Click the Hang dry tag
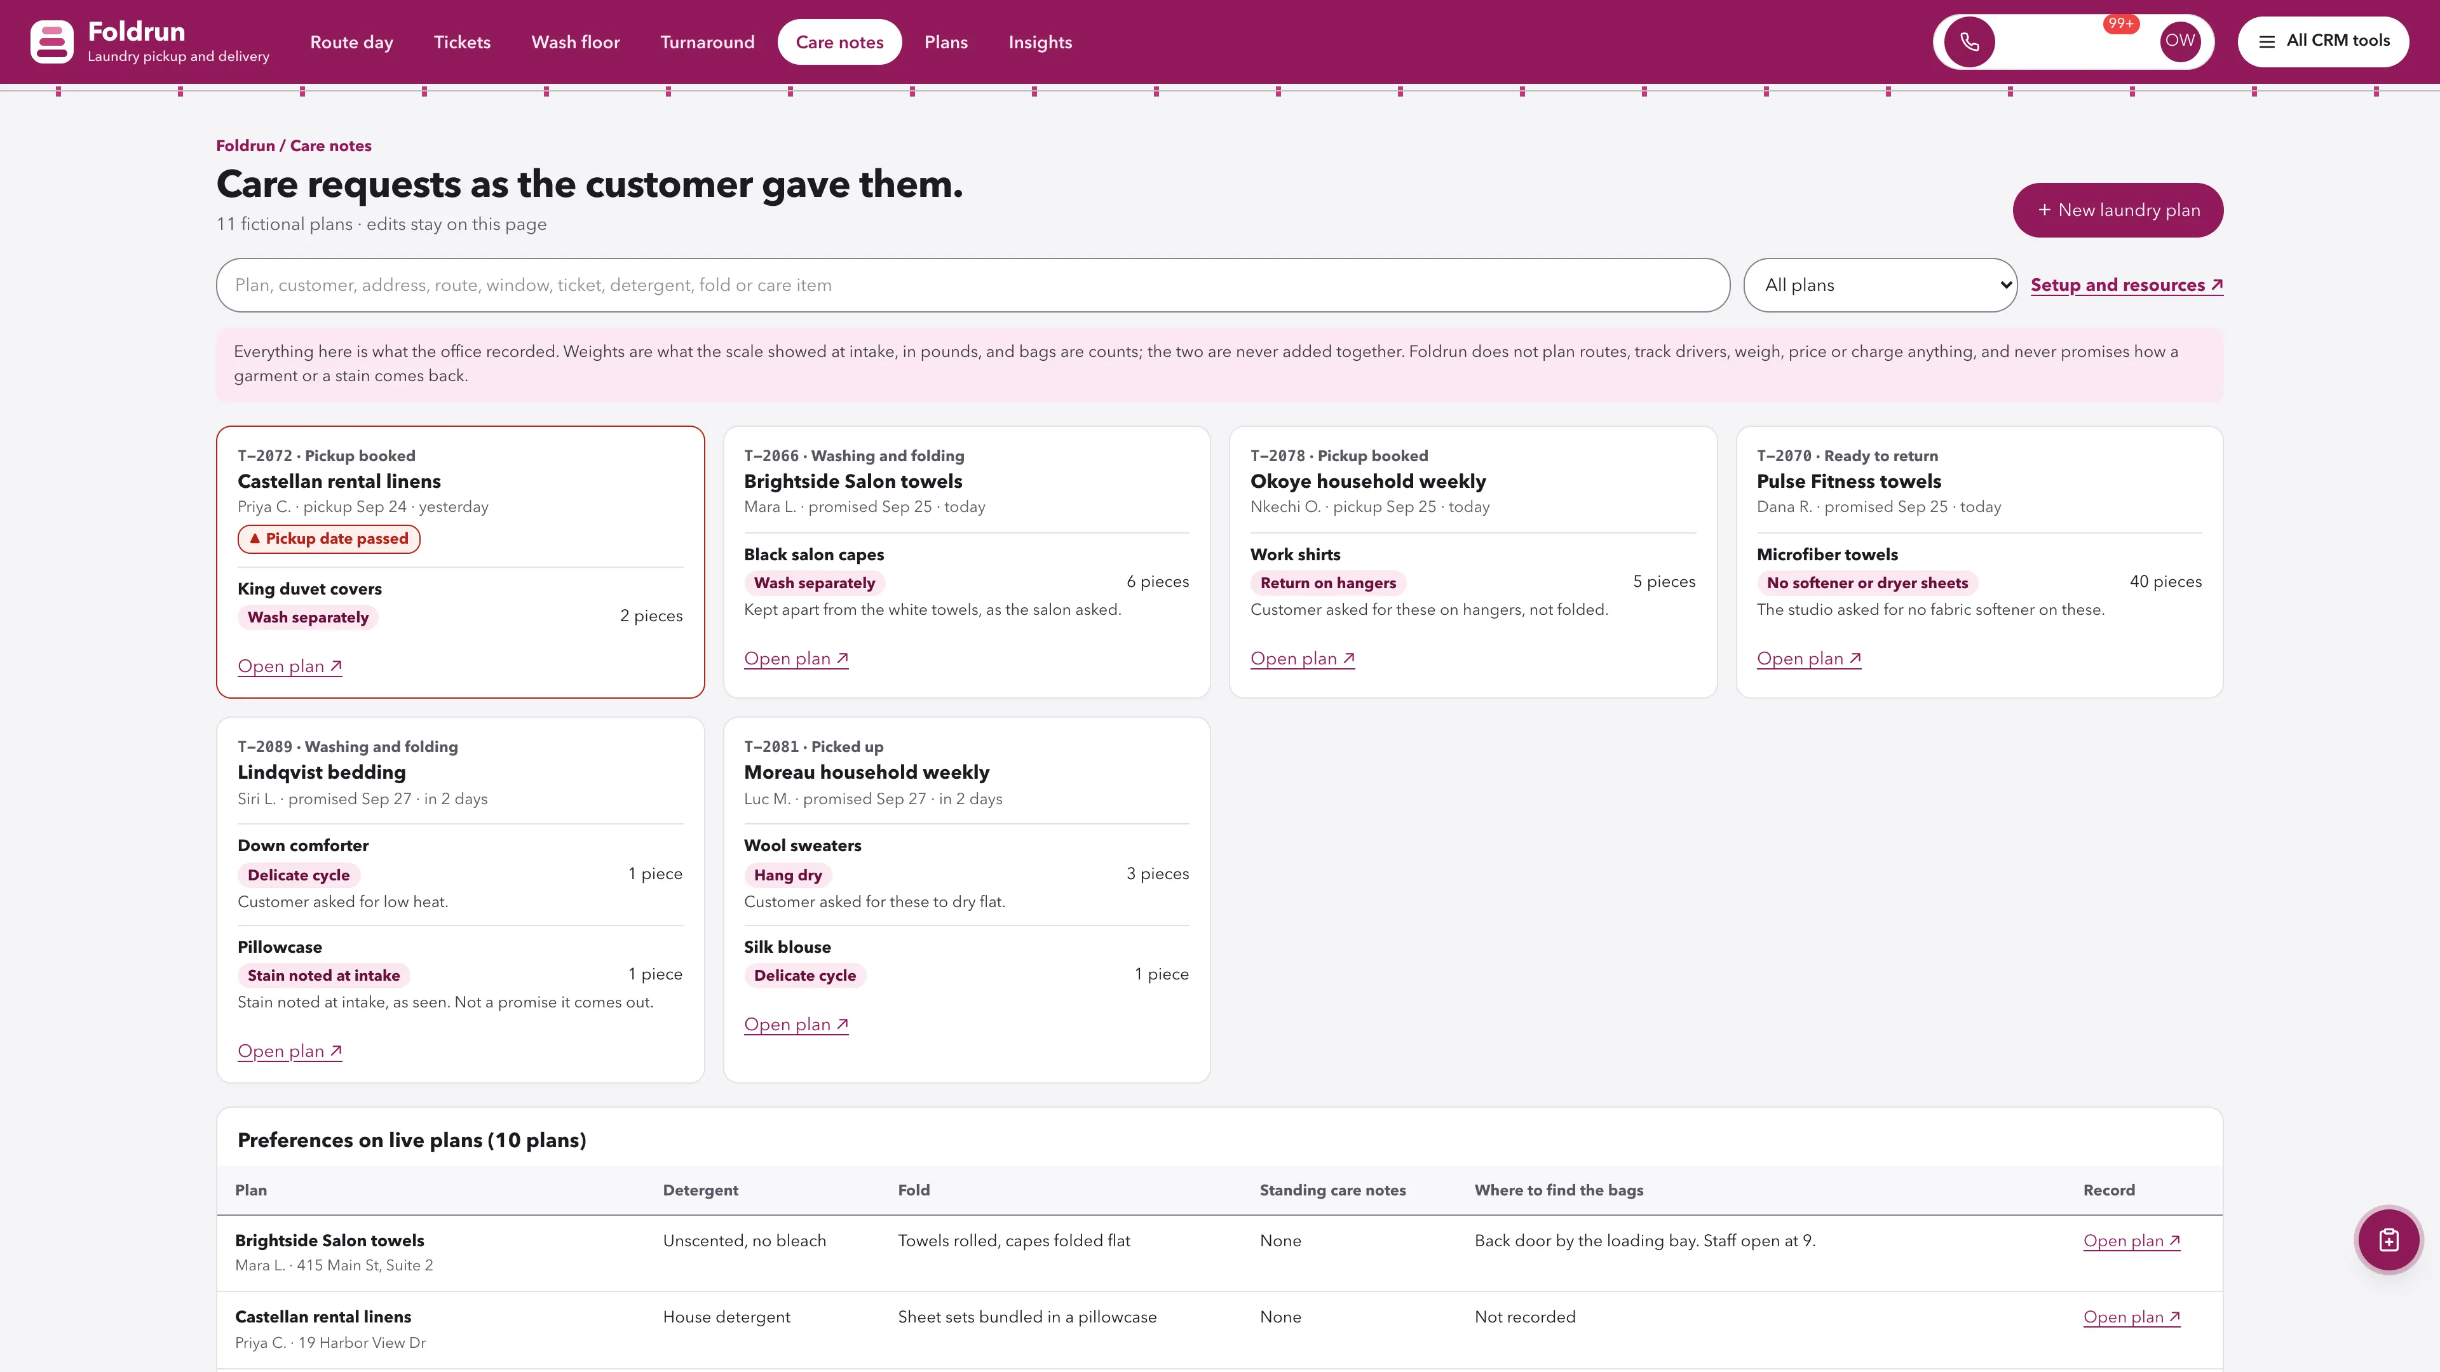 coord(788,875)
